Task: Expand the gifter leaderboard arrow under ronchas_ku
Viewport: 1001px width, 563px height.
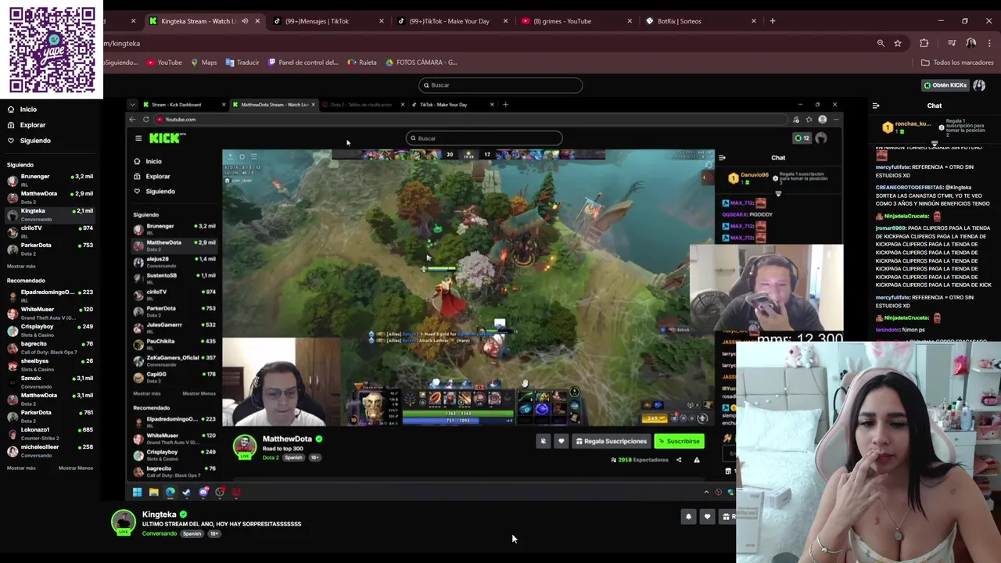Action: (935, 144)
